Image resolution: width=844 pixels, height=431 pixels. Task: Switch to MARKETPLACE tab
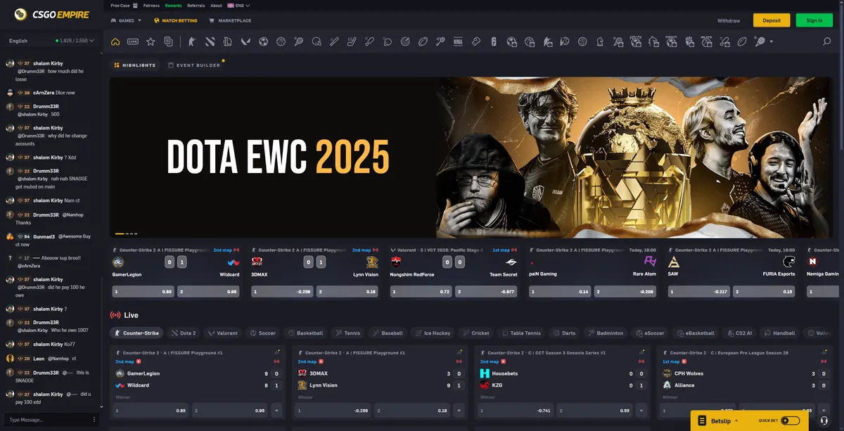(x=230, y=20)
